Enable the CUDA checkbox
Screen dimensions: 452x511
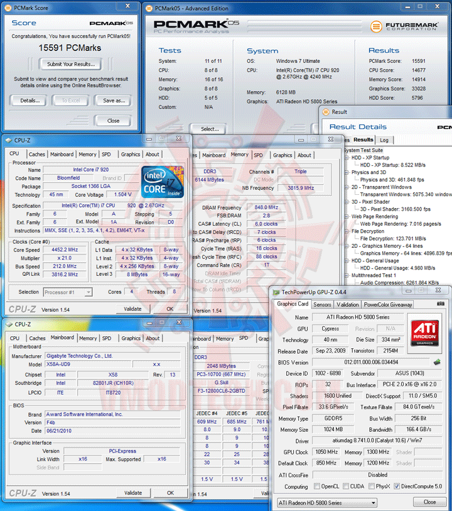[345, 486]
